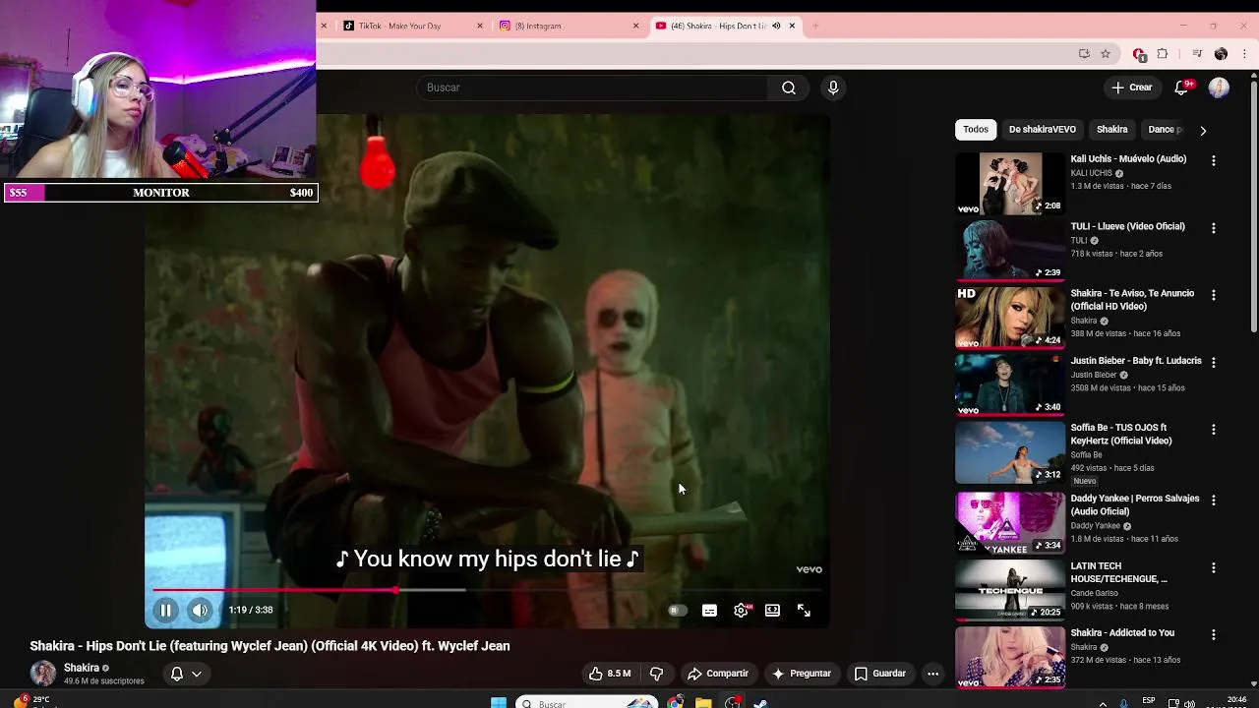This screenshot has height=708, width=1259.
Task: Open options for Daddy Yankee Perros Salvajes
Action: 1214,501
